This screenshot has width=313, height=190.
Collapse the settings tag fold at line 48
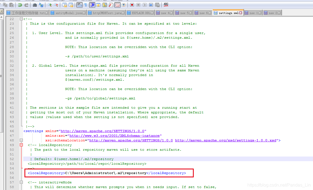[21, 140]
